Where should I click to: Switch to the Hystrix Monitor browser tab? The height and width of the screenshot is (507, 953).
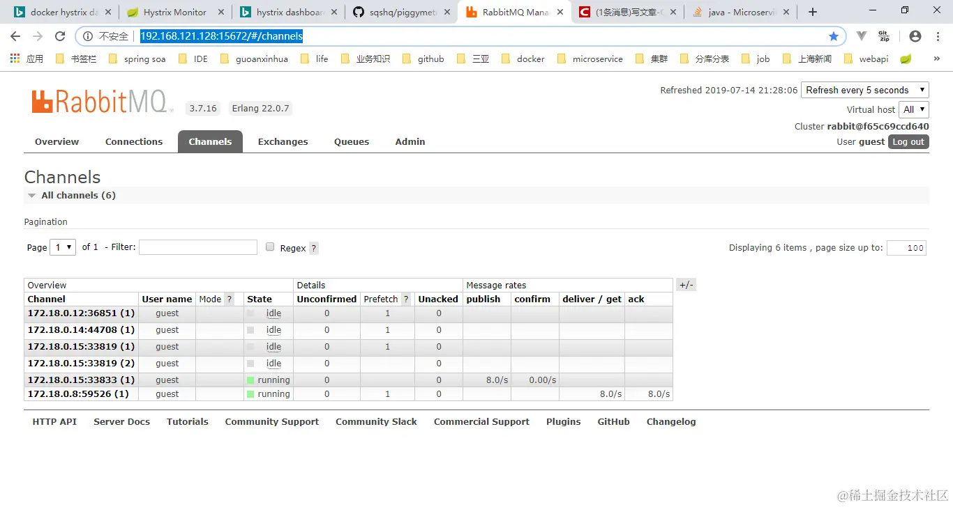(x=174, y=12)
